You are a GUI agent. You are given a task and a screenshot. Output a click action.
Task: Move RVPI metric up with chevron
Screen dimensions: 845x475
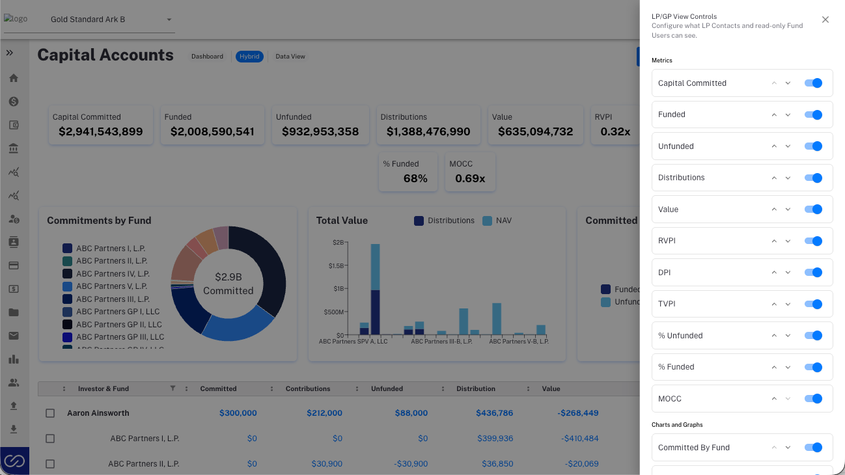774,241
